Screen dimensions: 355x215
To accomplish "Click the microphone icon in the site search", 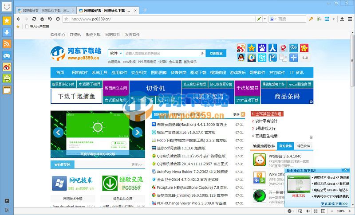I will (202, 53).
